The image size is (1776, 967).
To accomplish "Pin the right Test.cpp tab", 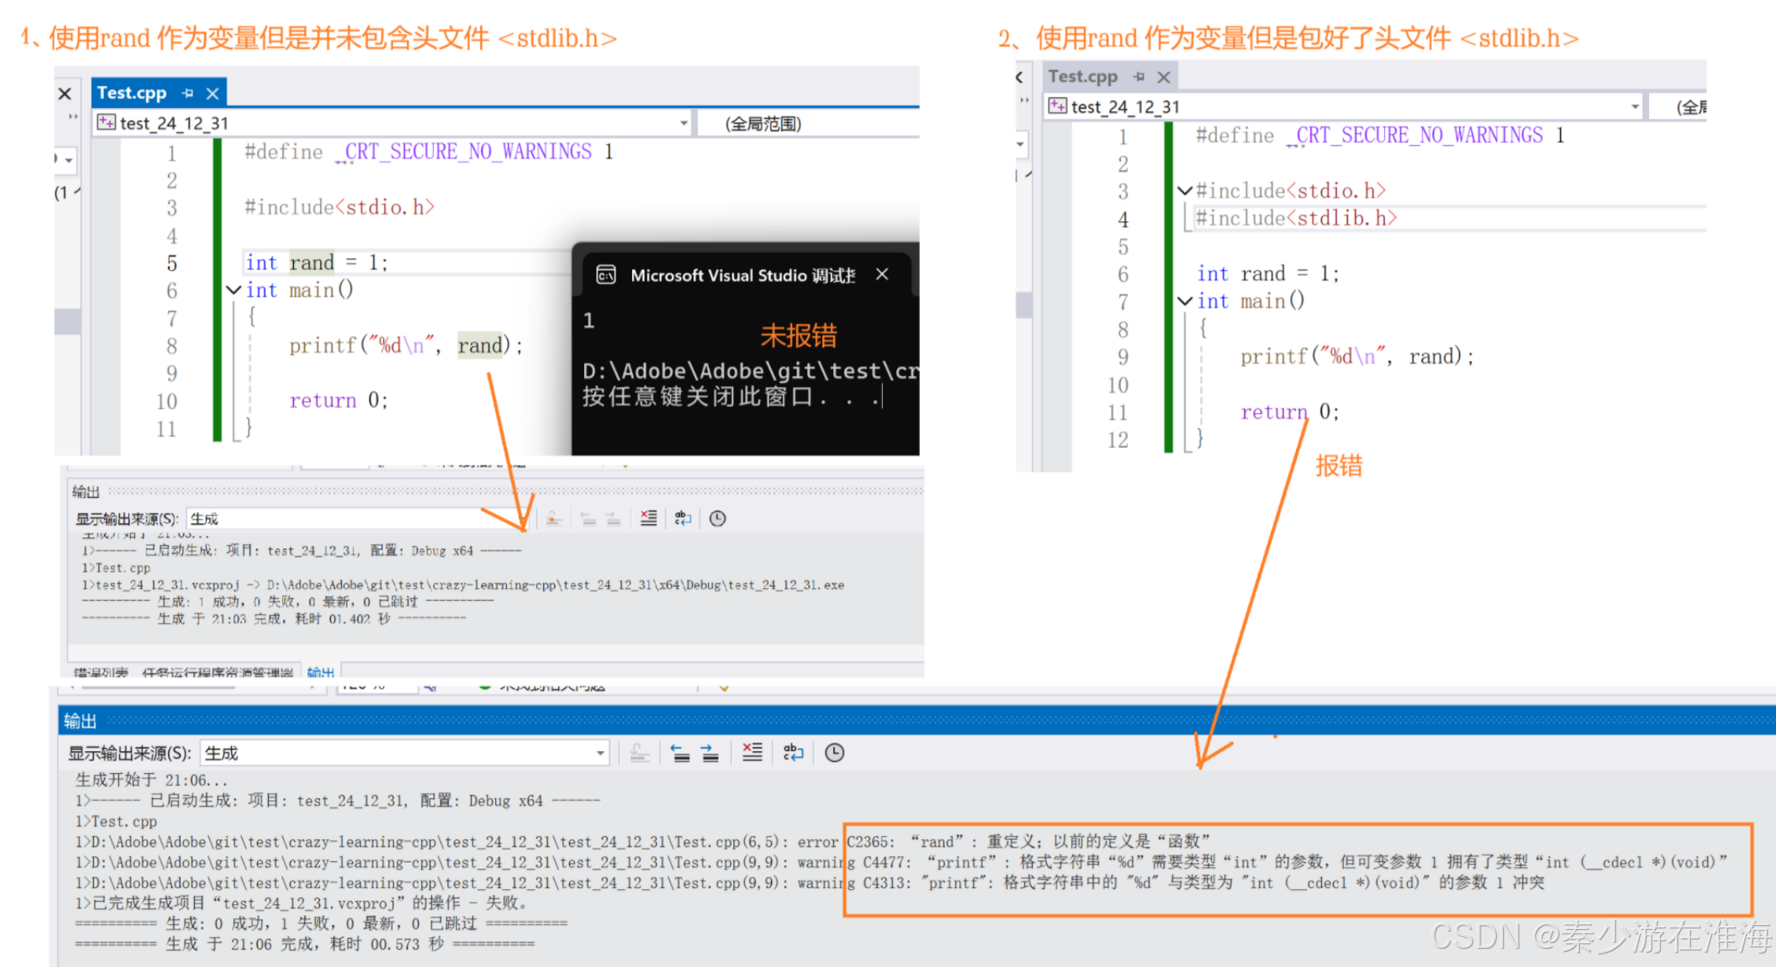I will click(1138, 76).
